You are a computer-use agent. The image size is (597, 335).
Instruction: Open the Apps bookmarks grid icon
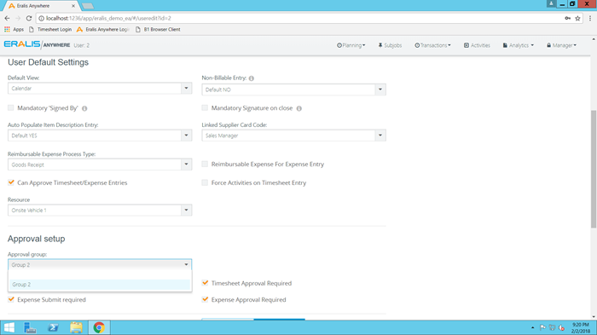pos(7,29)
